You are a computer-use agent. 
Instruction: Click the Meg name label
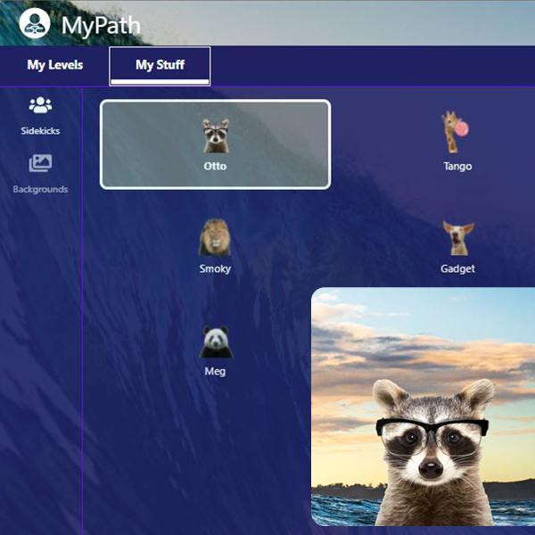pyautogui.click(x=215, y=372)
